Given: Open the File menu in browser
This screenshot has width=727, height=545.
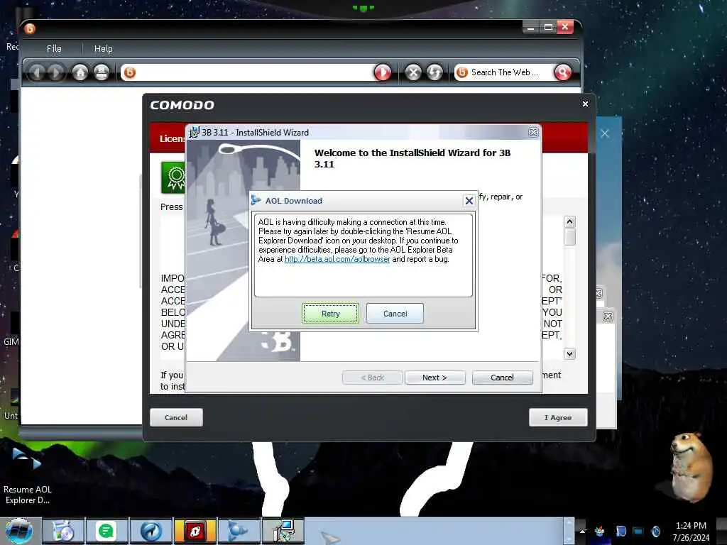Looking at the screenshot, I should click(x=54, y=48).
